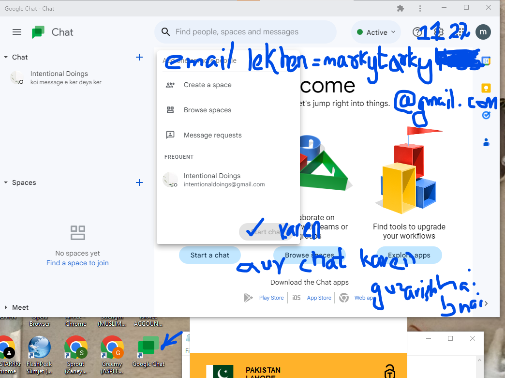Pick Intentional Doings from frequent contacts
This screenshot has width=505, height=378.
click(228, 180)
